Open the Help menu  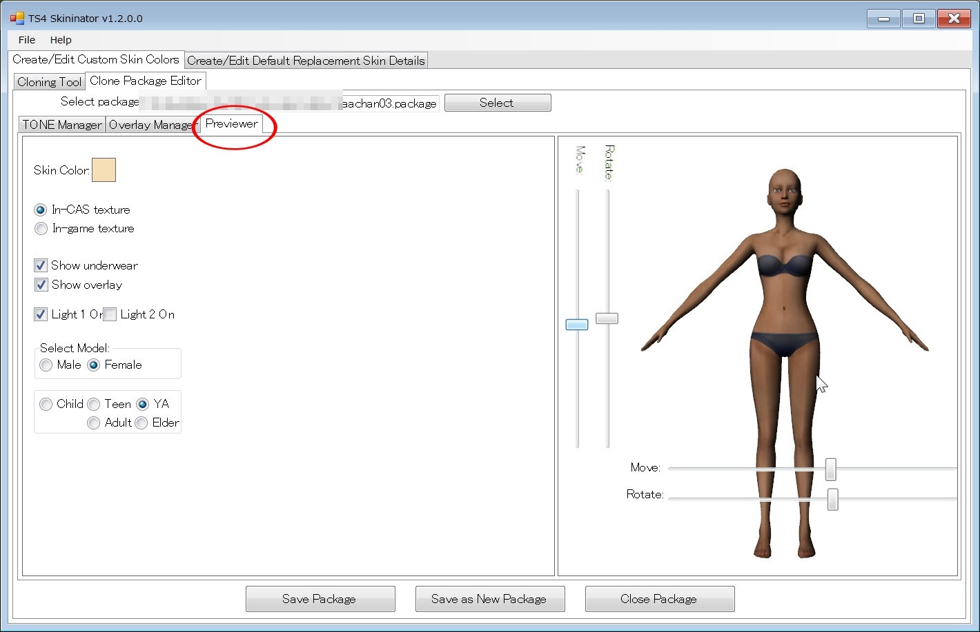click(x=61, y=40)
